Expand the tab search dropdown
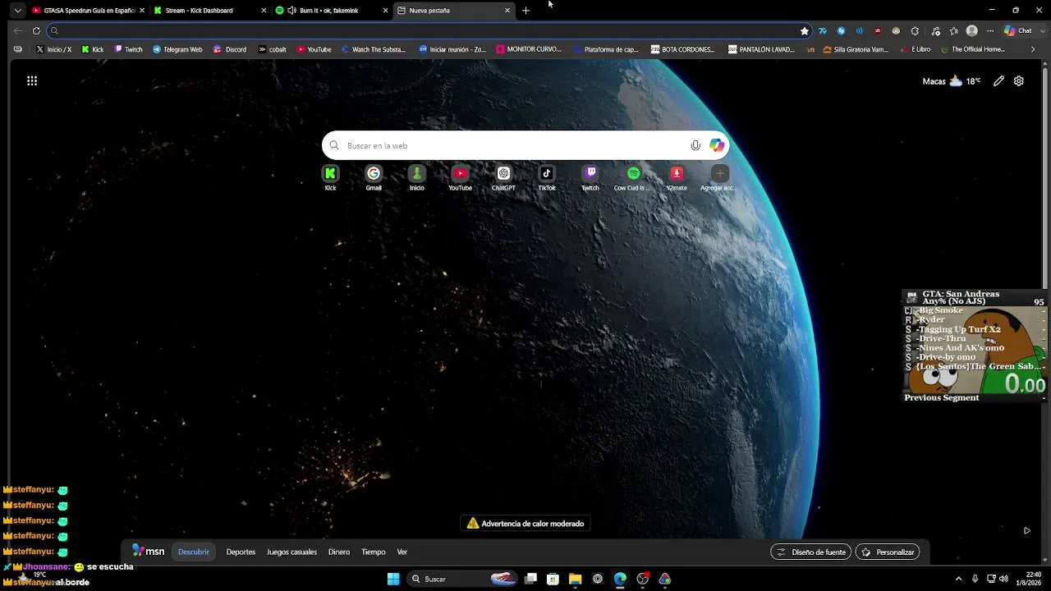 point(17,11)
